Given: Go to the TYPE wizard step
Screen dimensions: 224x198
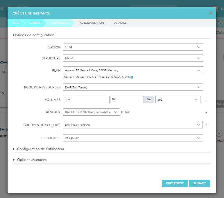Looking at the screenshot, I should click(16, 23).
